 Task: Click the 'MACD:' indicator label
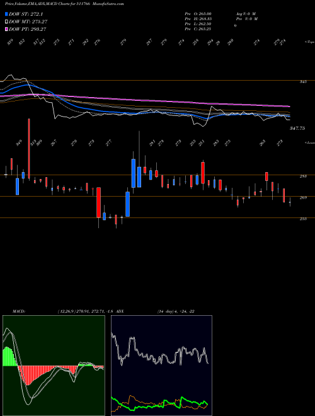click(18, 311)
